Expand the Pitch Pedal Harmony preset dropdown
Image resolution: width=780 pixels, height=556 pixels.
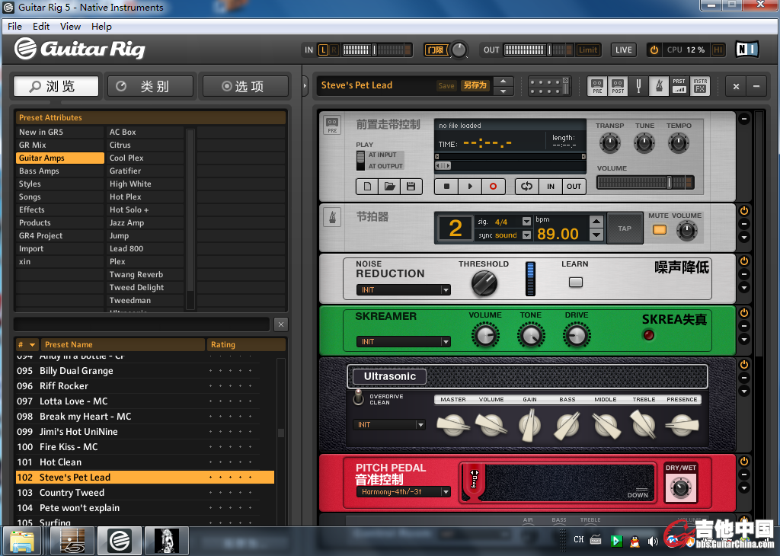tap(403, 492)
